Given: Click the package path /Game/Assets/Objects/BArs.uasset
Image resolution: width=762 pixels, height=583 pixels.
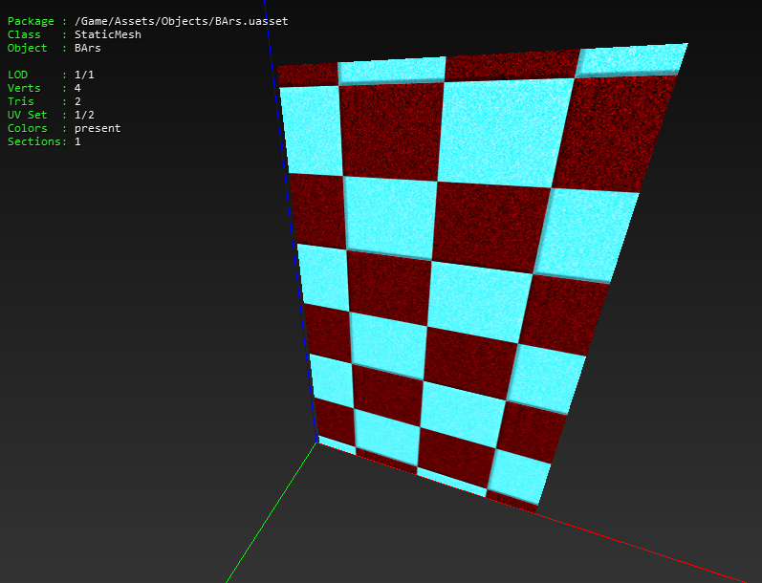Looking at the screenshot, I should pyautogui.click(x=182, y=21).
